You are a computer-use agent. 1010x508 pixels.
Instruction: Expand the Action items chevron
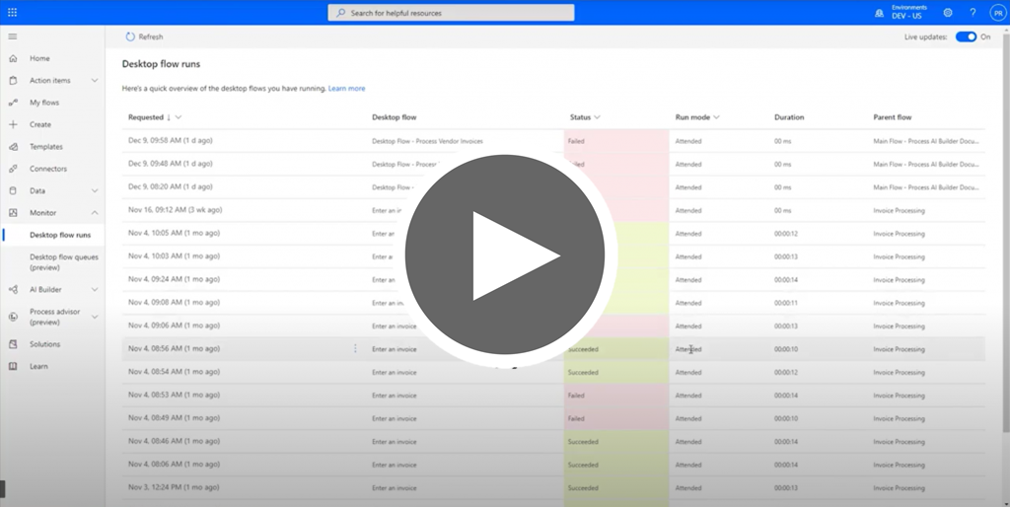pyautogui.click(x=94, y=81)
